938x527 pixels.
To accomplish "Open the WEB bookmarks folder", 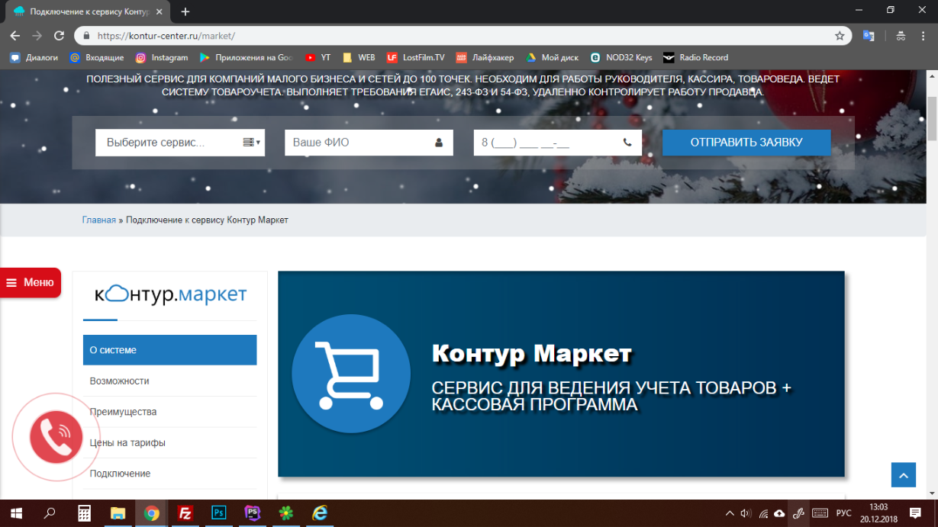I will [359, 57].
